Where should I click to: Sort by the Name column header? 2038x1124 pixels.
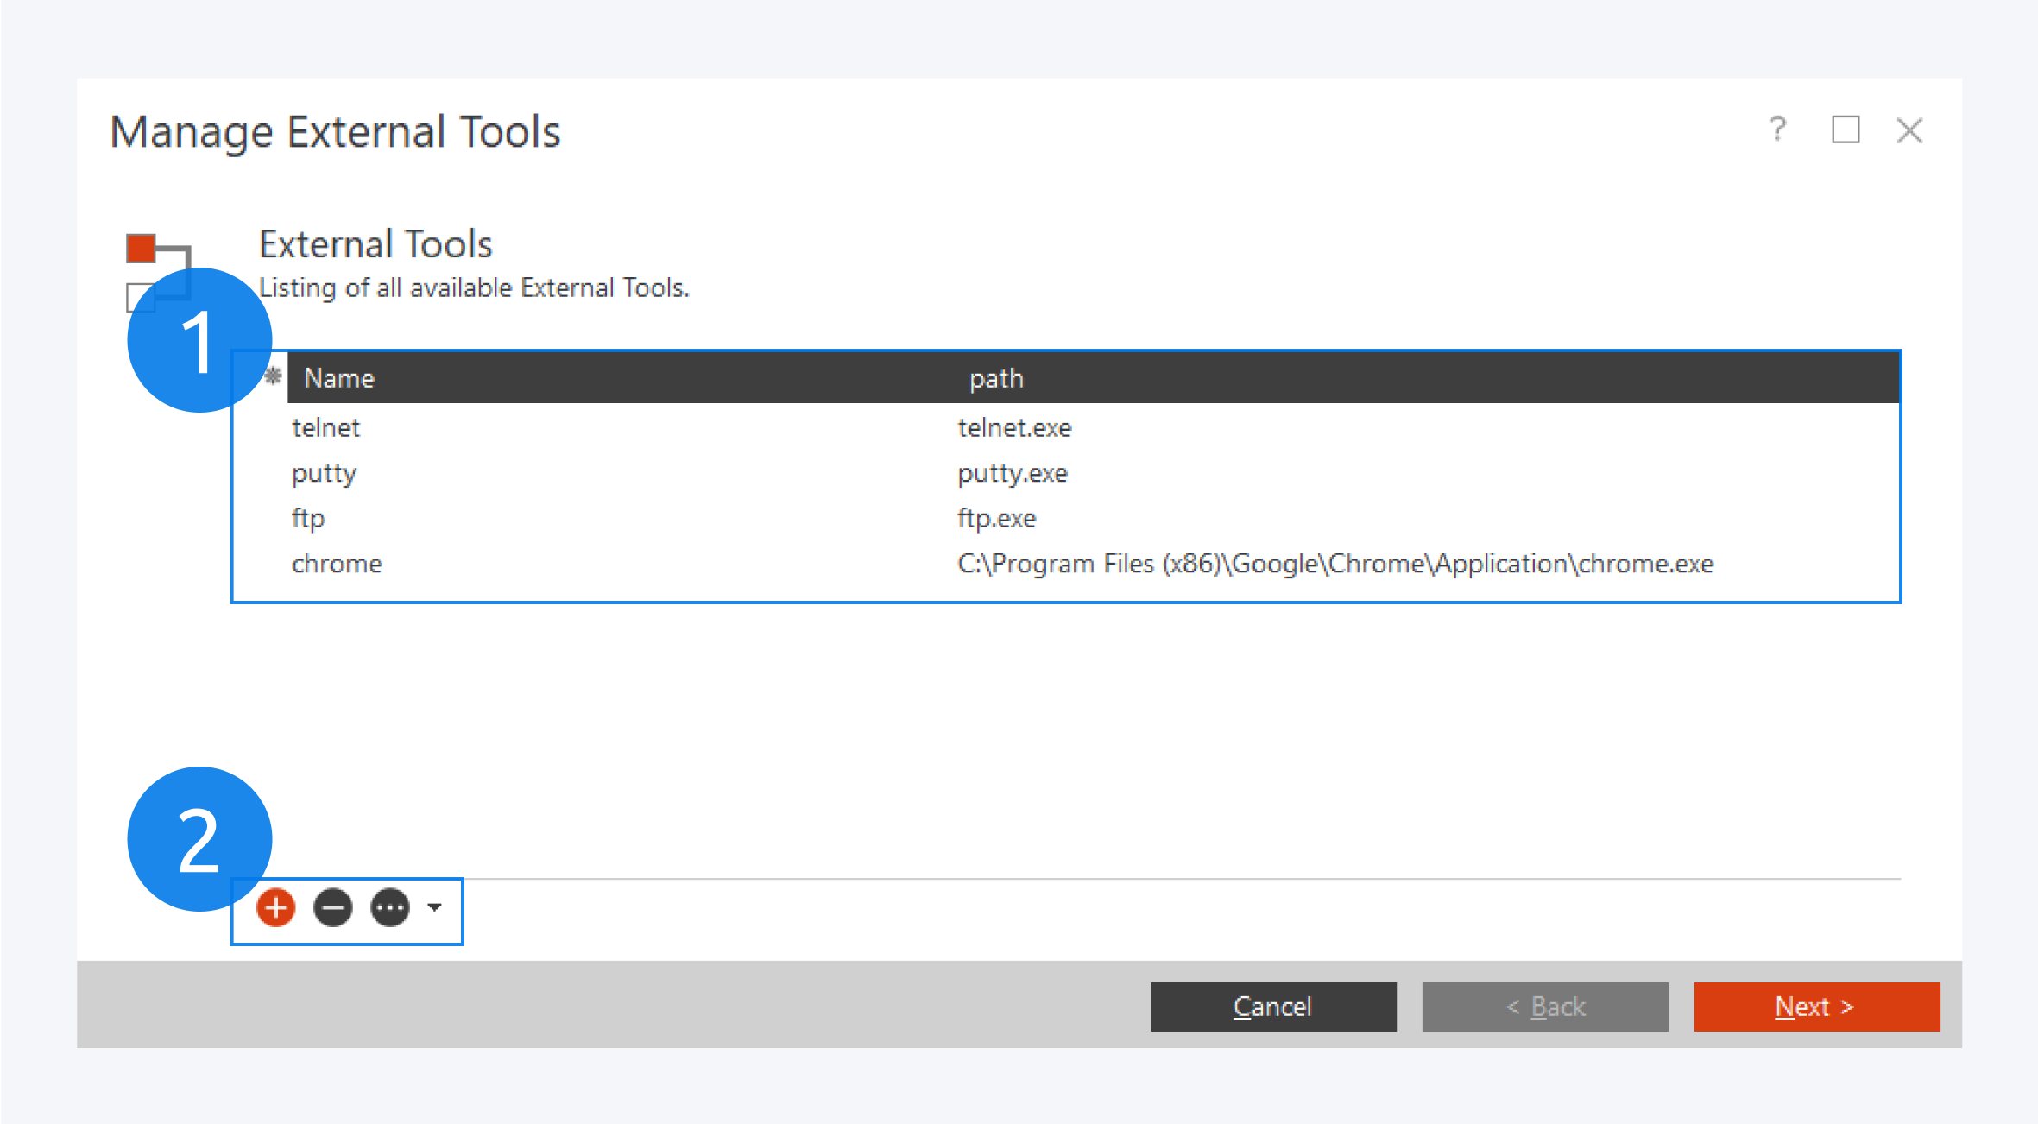click(339, 378)
